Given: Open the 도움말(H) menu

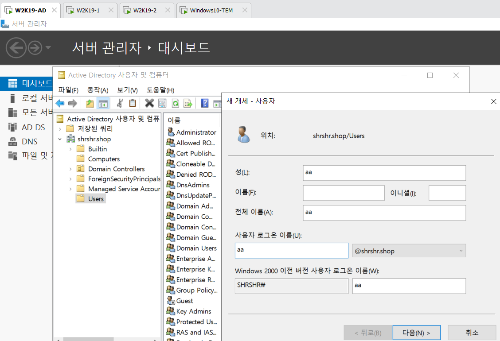Looking at the screenshot, I should [x=160, y=90].
